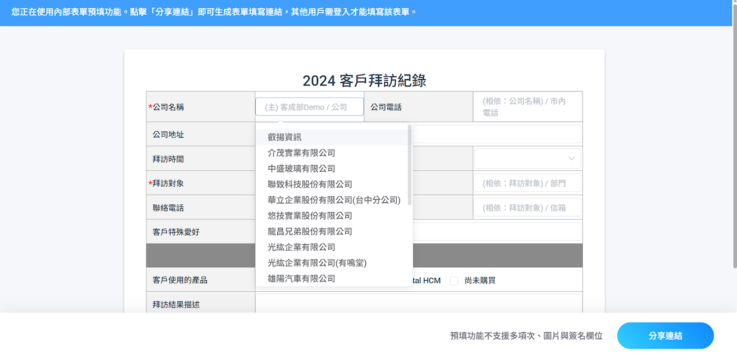Click the 拜訪結果描述 text area

pos(418,304)
